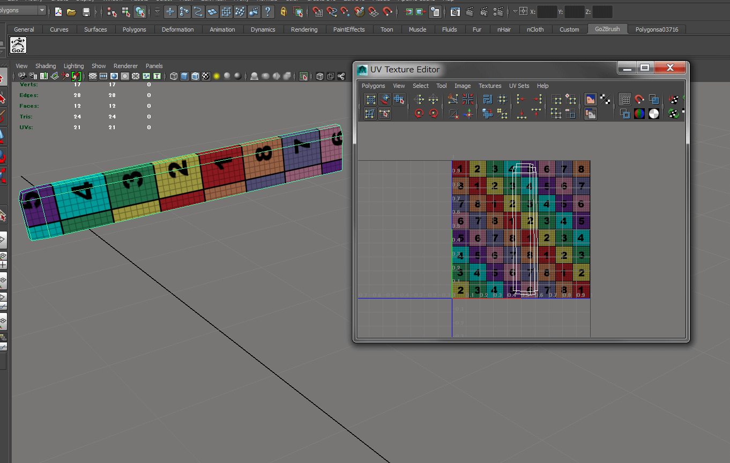
Task: Click the Layout UVs icon in UV editor
Action: point(487,99)
